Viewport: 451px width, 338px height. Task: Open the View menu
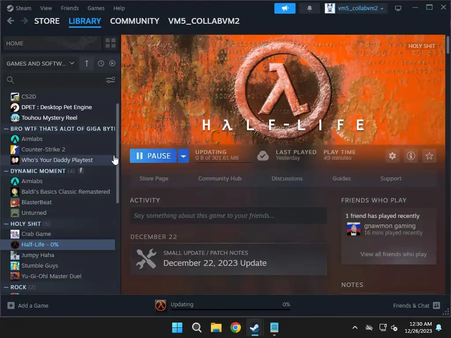coord(46,8)
